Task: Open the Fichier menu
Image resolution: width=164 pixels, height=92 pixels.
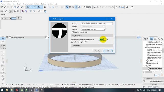Action: tap(3, 4)
